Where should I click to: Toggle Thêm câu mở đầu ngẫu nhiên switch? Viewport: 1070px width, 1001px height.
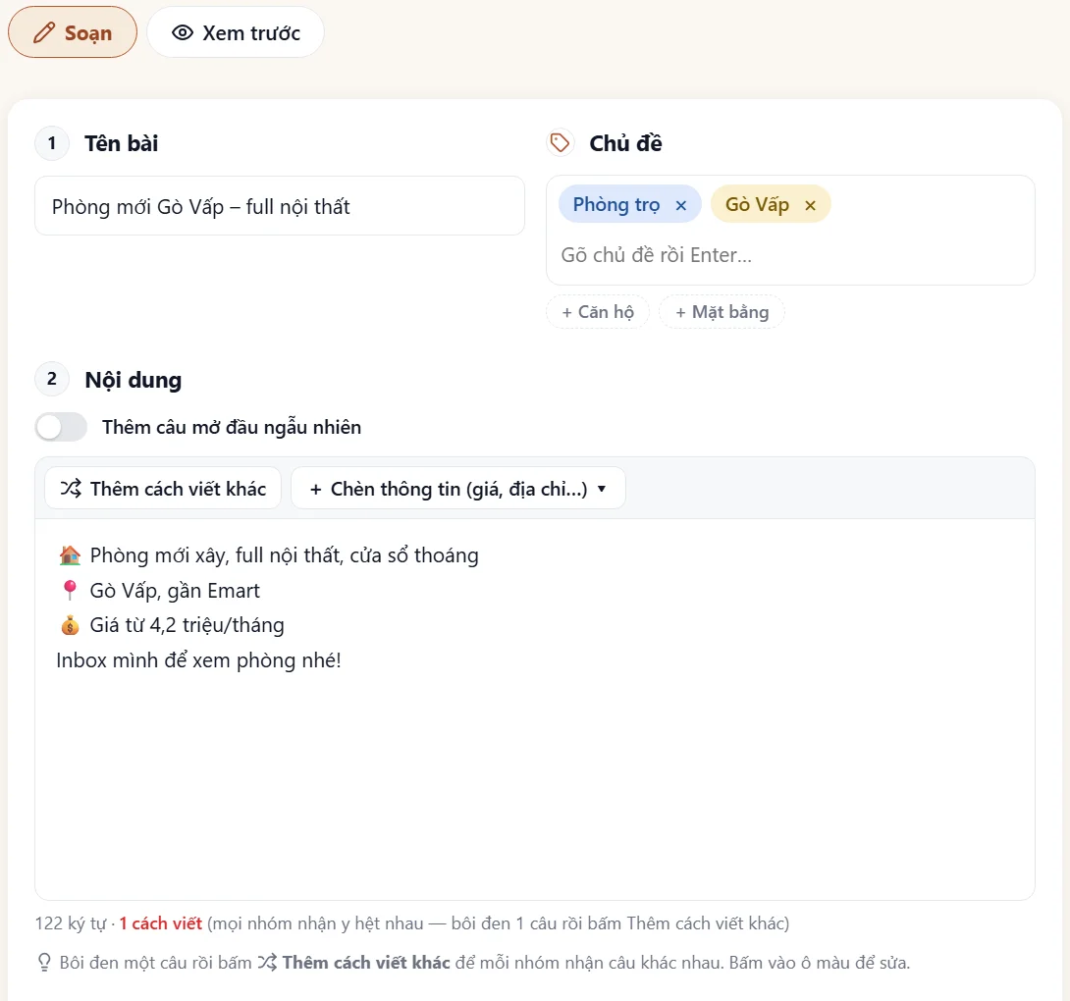(x=62, y=427)
